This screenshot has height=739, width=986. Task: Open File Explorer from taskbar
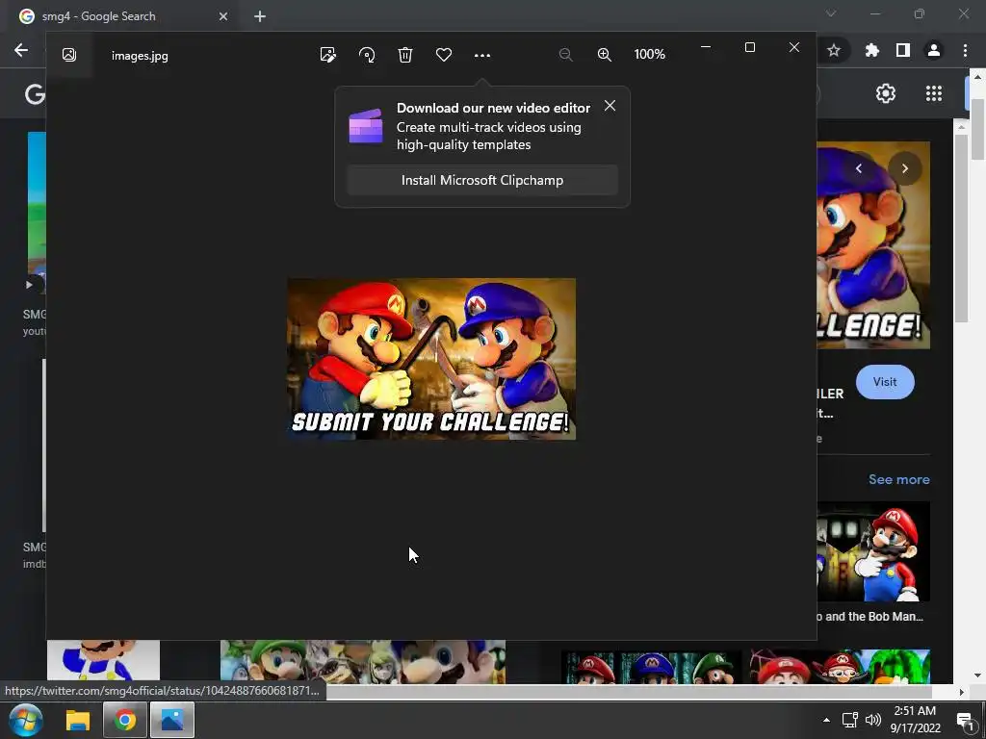click(x=78, y=720)
